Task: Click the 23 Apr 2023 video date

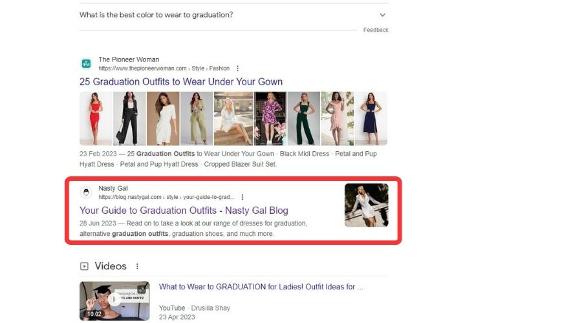Action: click(x=177, y=317)
